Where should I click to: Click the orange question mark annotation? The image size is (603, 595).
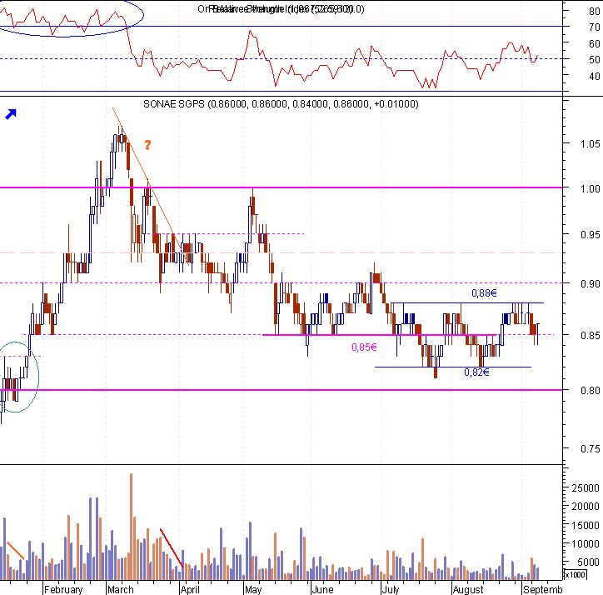147,145
